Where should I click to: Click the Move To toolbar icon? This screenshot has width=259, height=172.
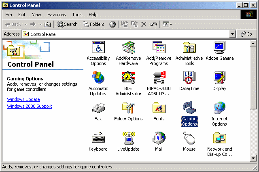(125, 24)
